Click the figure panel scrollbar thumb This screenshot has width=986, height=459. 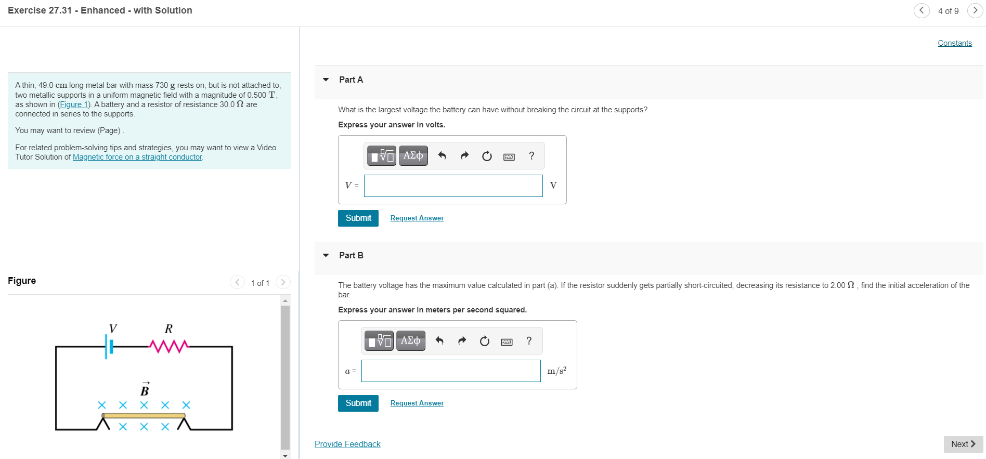285,377
